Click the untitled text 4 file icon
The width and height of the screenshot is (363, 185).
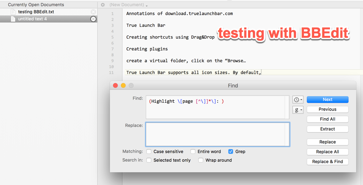point(13,19)
